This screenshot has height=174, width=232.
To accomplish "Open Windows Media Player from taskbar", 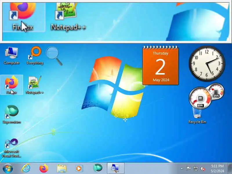I will click(x=79, y=168).
